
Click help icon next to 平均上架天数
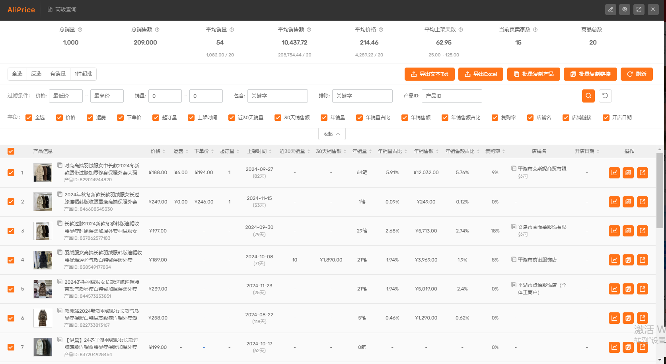click(461, 29)
